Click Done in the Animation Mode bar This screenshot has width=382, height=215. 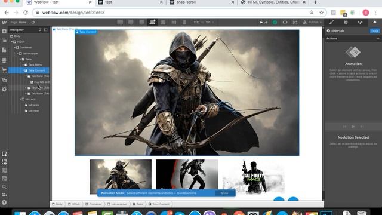tap(224, 193)
